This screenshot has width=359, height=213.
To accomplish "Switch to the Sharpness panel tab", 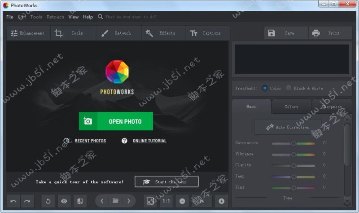I will [332, 106].
